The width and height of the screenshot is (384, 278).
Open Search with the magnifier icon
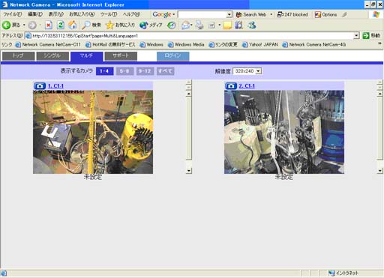click(86, 25)
